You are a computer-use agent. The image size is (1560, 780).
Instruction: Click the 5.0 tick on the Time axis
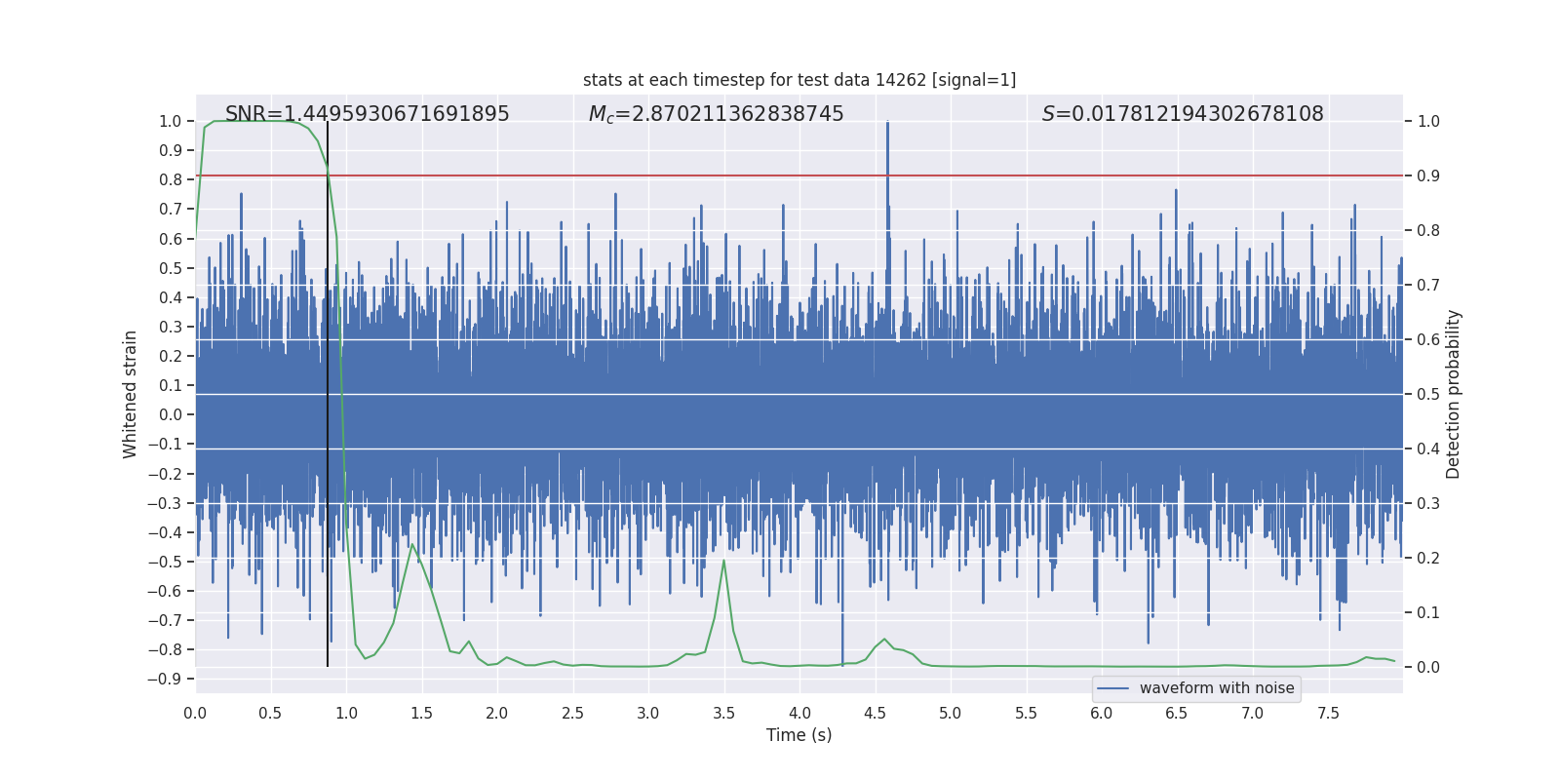951,714
